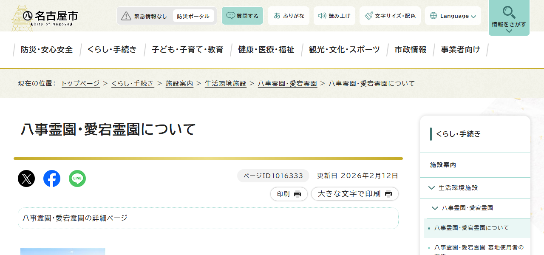Open the 市政情報 menu
This screenshot has height=255, width=544.
tap(410, 50)
